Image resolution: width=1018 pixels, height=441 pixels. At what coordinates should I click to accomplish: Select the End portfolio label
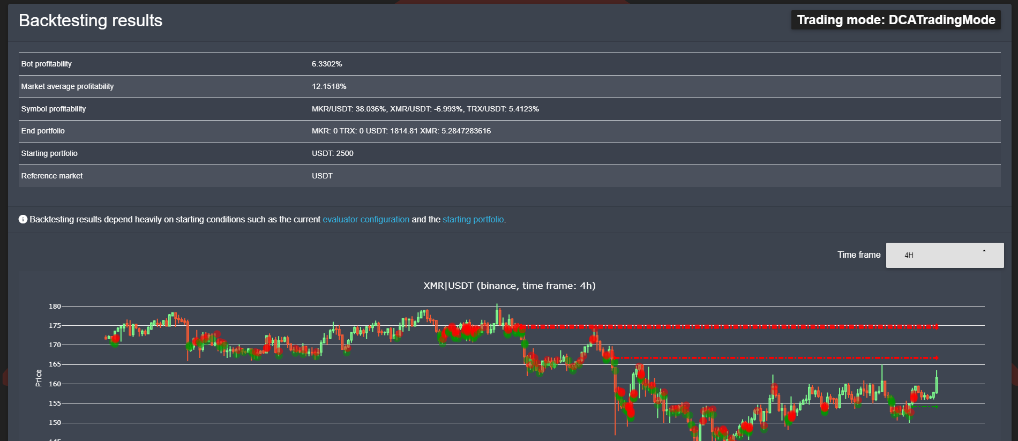pos(43,131)
